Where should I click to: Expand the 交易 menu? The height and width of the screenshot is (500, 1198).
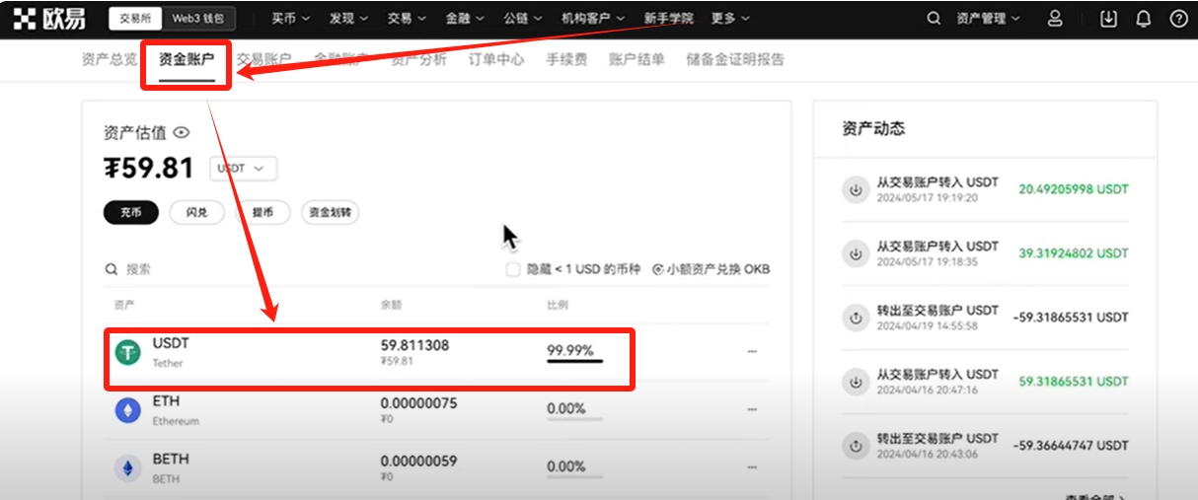[x=407, y=19]
